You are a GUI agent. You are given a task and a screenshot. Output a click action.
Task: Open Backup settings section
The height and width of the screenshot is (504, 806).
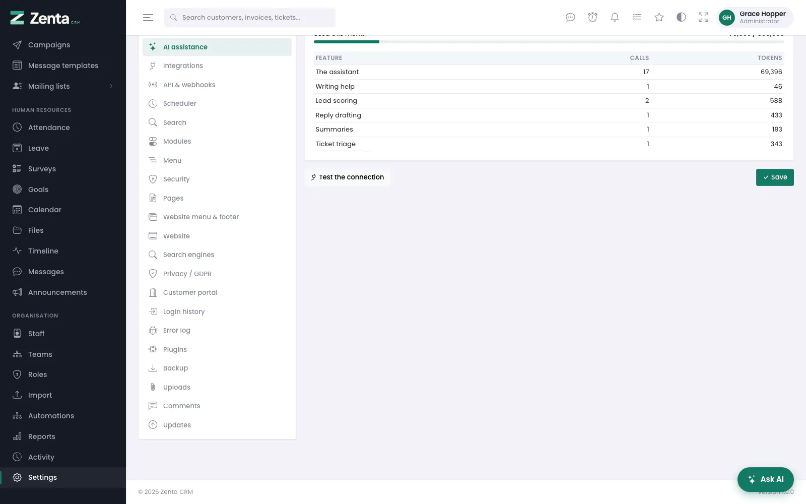pos(217,368)
